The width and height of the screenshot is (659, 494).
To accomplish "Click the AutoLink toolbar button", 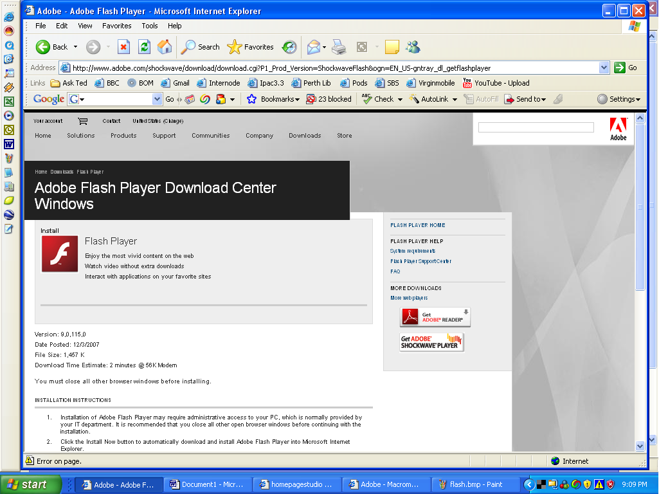I will 429,99.
